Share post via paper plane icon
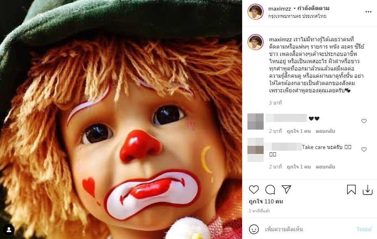The height and width of the screenshot is (239, 377). [x=286, y=190]
